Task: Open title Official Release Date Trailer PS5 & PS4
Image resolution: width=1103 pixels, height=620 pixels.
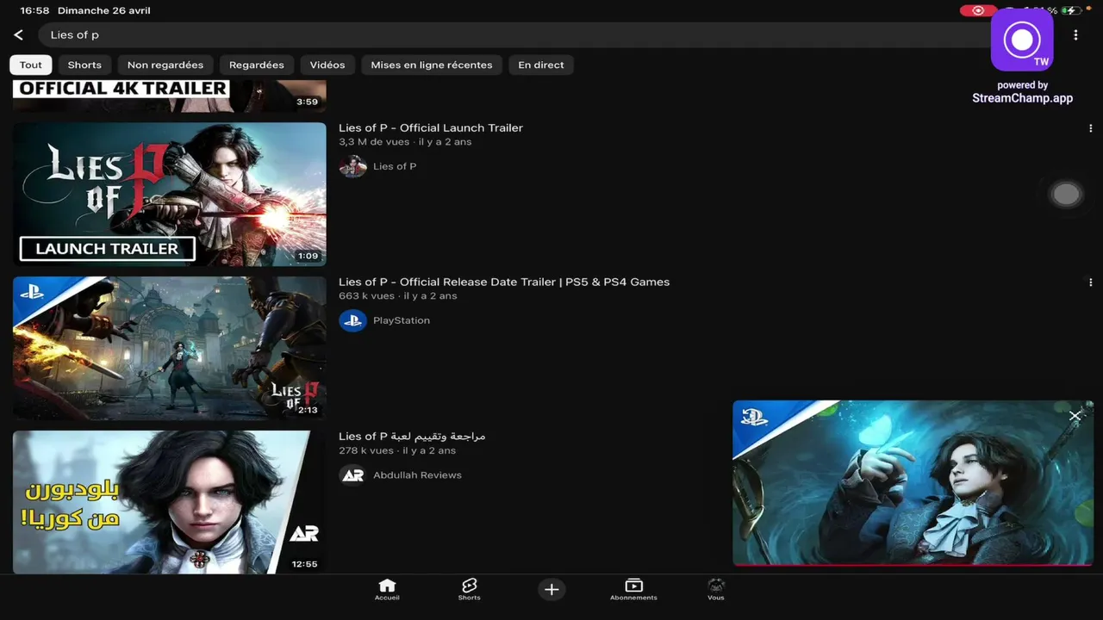Action: click(x=504, y=282)
